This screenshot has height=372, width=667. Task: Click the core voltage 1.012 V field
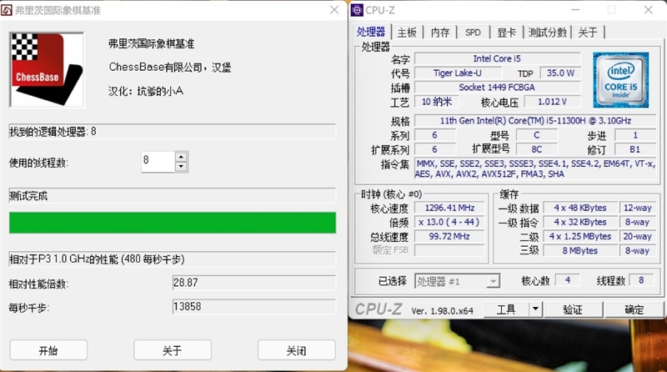[552, 101]
